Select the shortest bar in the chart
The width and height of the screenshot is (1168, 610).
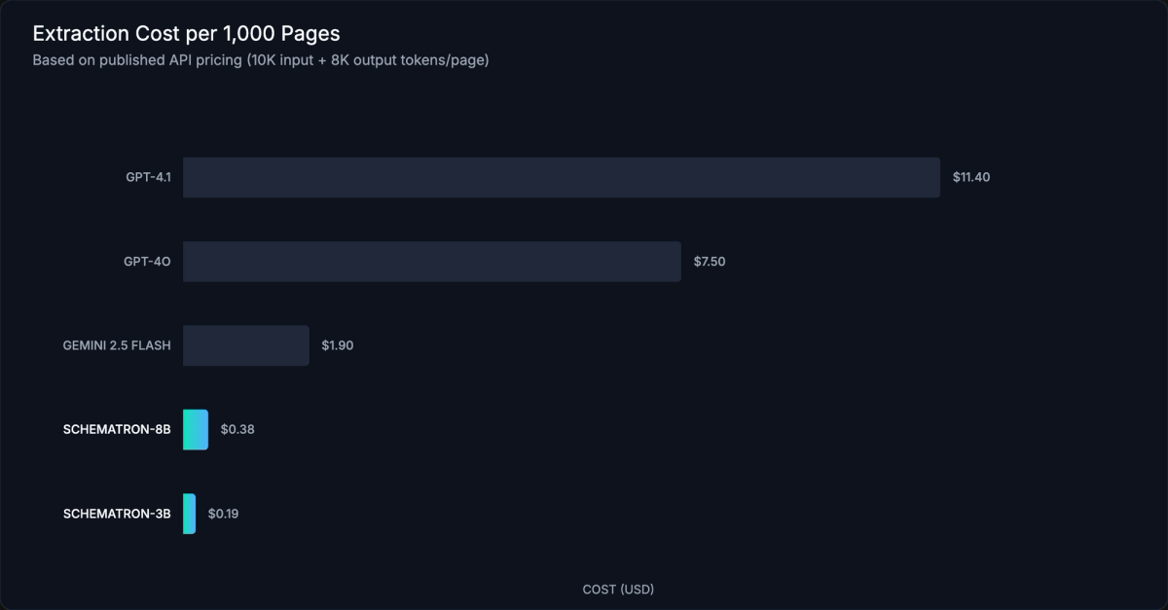[189, 513]
